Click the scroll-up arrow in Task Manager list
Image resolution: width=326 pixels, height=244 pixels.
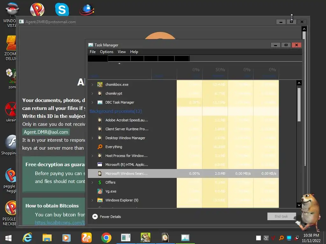tap(299, 83)
